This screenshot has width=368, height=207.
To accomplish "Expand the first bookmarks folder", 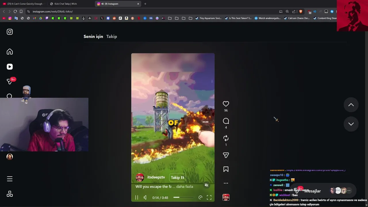I will (x=170, y=18).
